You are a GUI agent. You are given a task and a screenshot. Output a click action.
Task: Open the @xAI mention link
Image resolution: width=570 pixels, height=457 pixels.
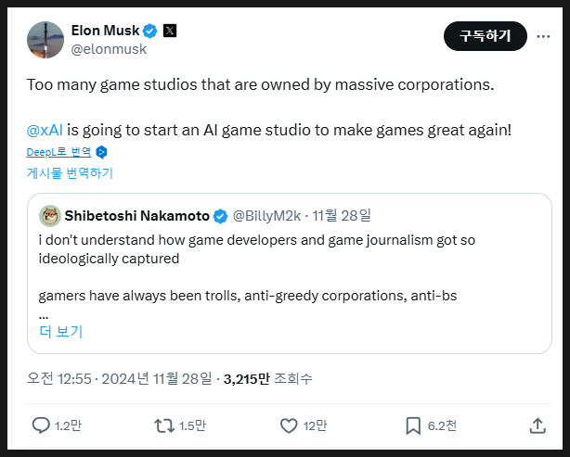click(x=45, y=130)
